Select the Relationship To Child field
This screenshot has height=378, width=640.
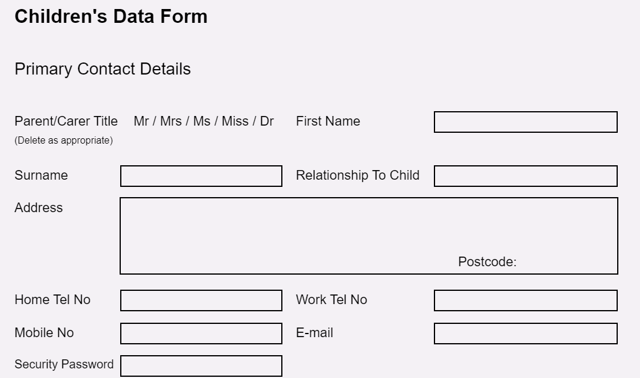pyautogui.click(x=526, y=176)
